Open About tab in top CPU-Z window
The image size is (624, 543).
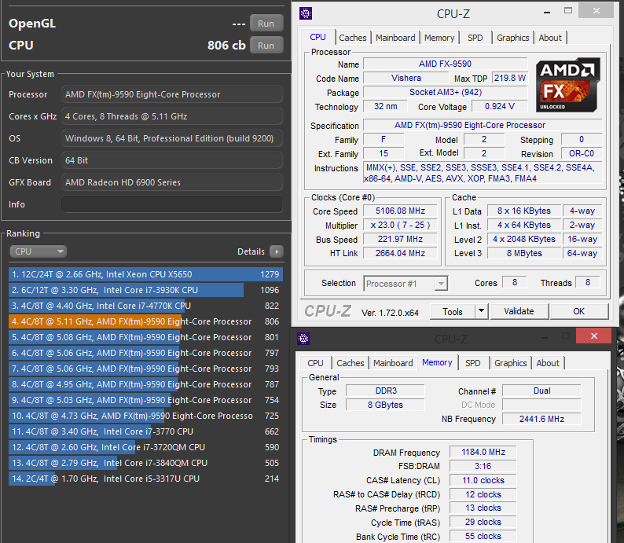click(550, 38)
